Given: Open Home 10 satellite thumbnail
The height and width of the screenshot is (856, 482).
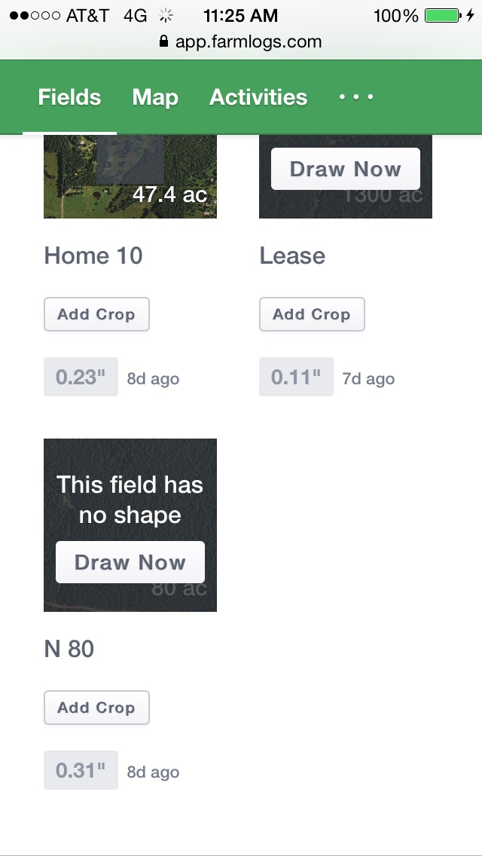Looking at the screenshot, I should point(130,176).
